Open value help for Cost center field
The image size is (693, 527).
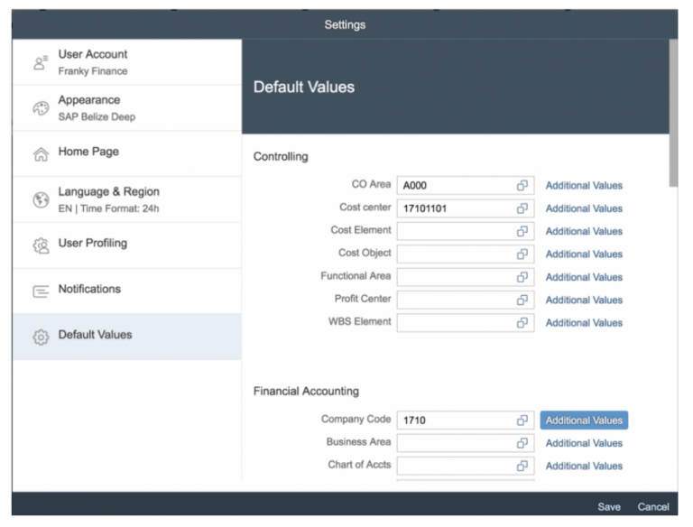point(522,208)
